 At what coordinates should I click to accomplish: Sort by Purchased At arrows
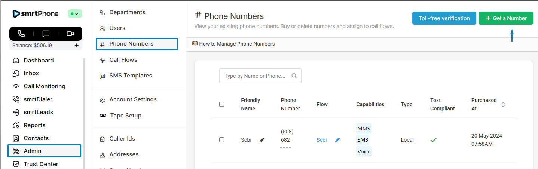pos(503,104)
